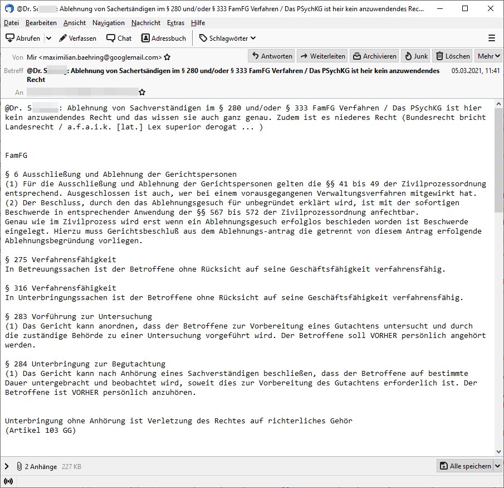
Task: Click Abrufen to fetch new messages
Action: point(23,38)
